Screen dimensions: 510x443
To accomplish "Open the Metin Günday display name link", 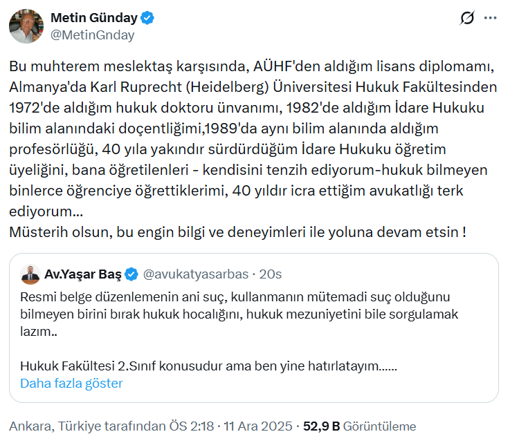I will coord(95,19).
